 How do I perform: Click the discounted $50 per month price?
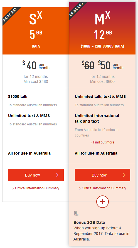(111, 66)
